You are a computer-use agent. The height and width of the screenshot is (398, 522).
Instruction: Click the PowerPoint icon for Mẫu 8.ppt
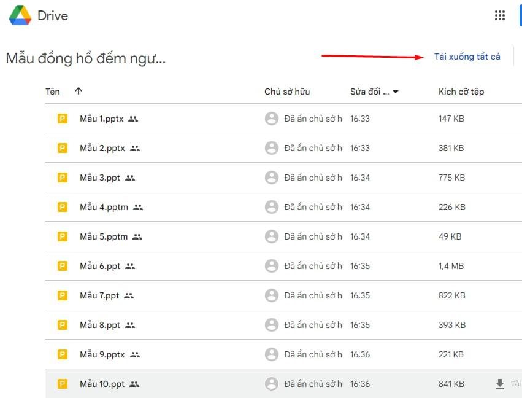pos(62,325)
